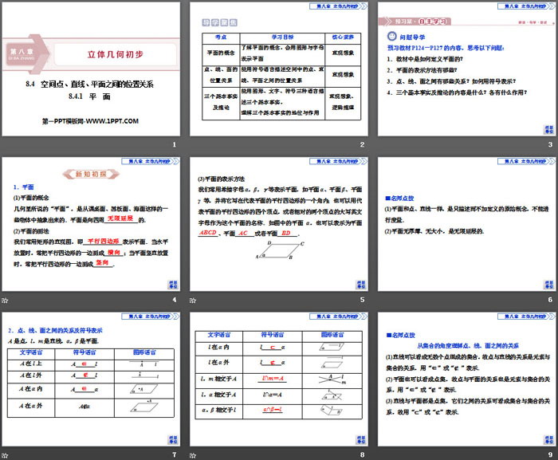Click the animation star icon under slide 5

193,300
